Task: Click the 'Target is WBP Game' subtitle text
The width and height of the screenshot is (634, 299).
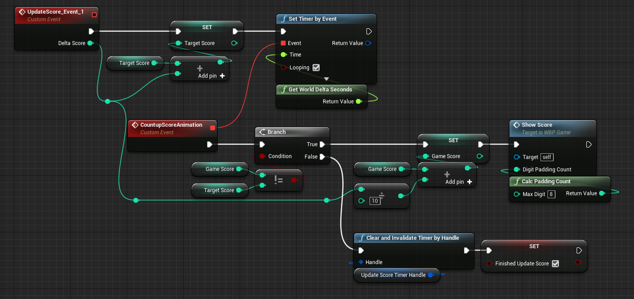Action: pyautogui.click(x=546, y=133)
